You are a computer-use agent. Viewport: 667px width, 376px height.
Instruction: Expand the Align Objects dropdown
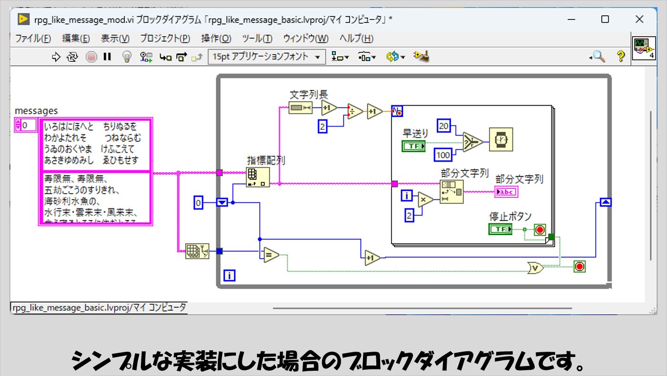pos(340,57)
